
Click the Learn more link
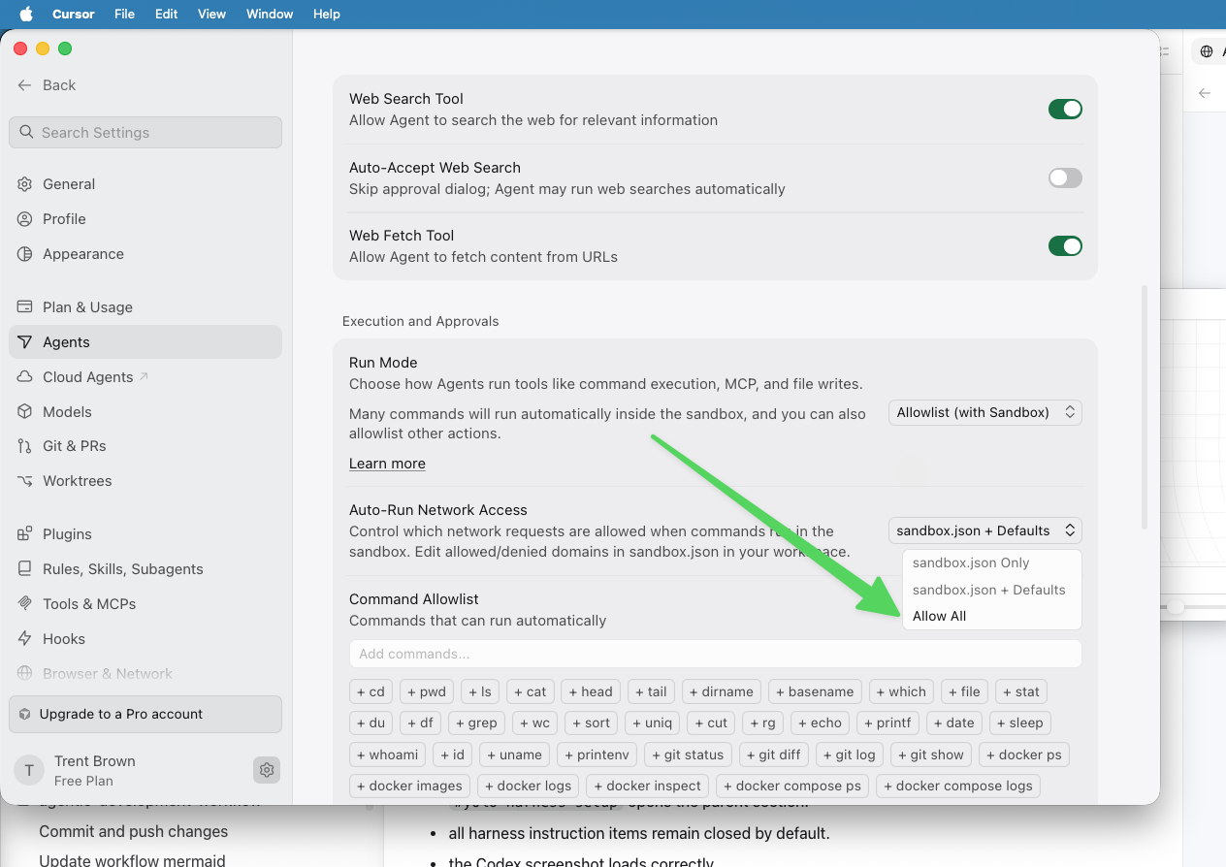pos(387,464)
